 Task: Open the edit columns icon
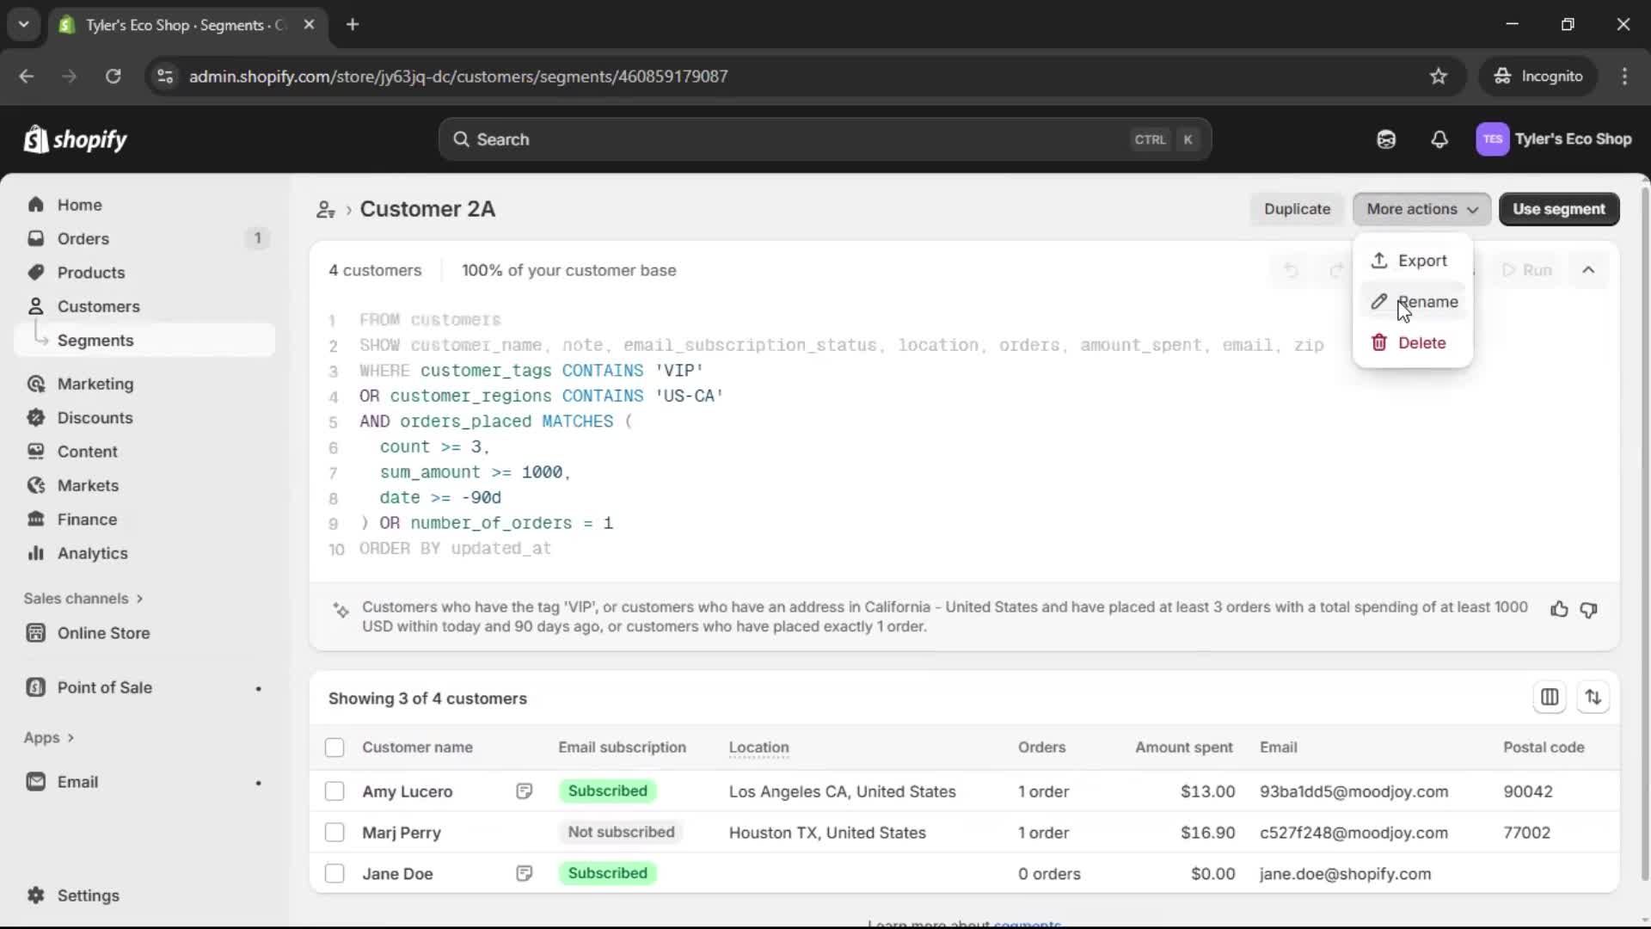coord(1550,697)
